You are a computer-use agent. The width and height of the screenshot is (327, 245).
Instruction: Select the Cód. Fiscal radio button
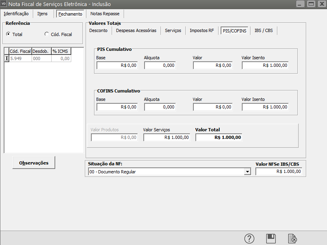(x=46, y=34)
